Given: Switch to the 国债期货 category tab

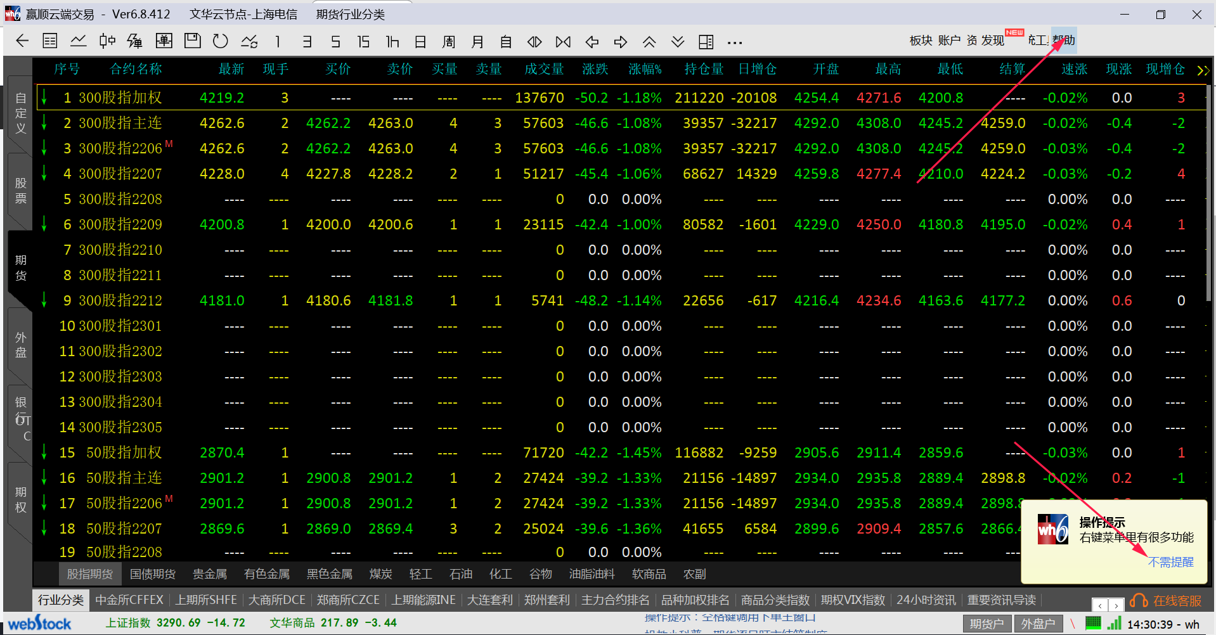Looking at the screenshot, I should coord(153,574).
